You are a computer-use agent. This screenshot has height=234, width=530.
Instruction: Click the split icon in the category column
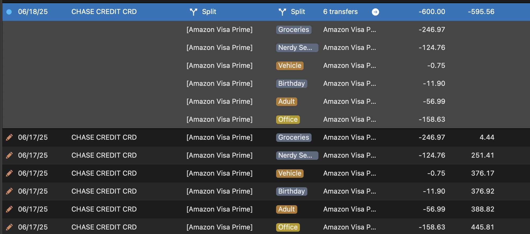coord(282,12)
